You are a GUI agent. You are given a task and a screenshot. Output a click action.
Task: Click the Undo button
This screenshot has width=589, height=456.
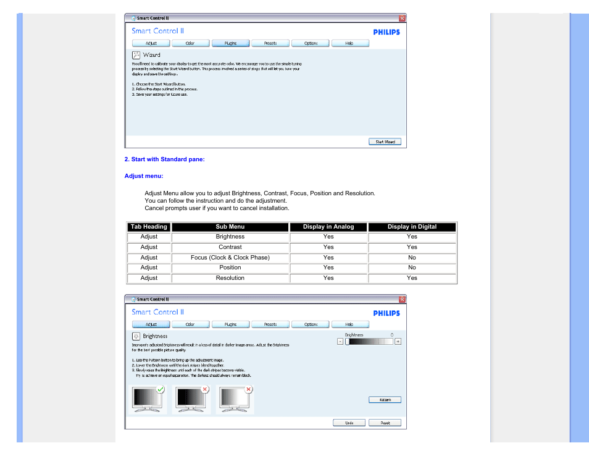click(349, 423)
